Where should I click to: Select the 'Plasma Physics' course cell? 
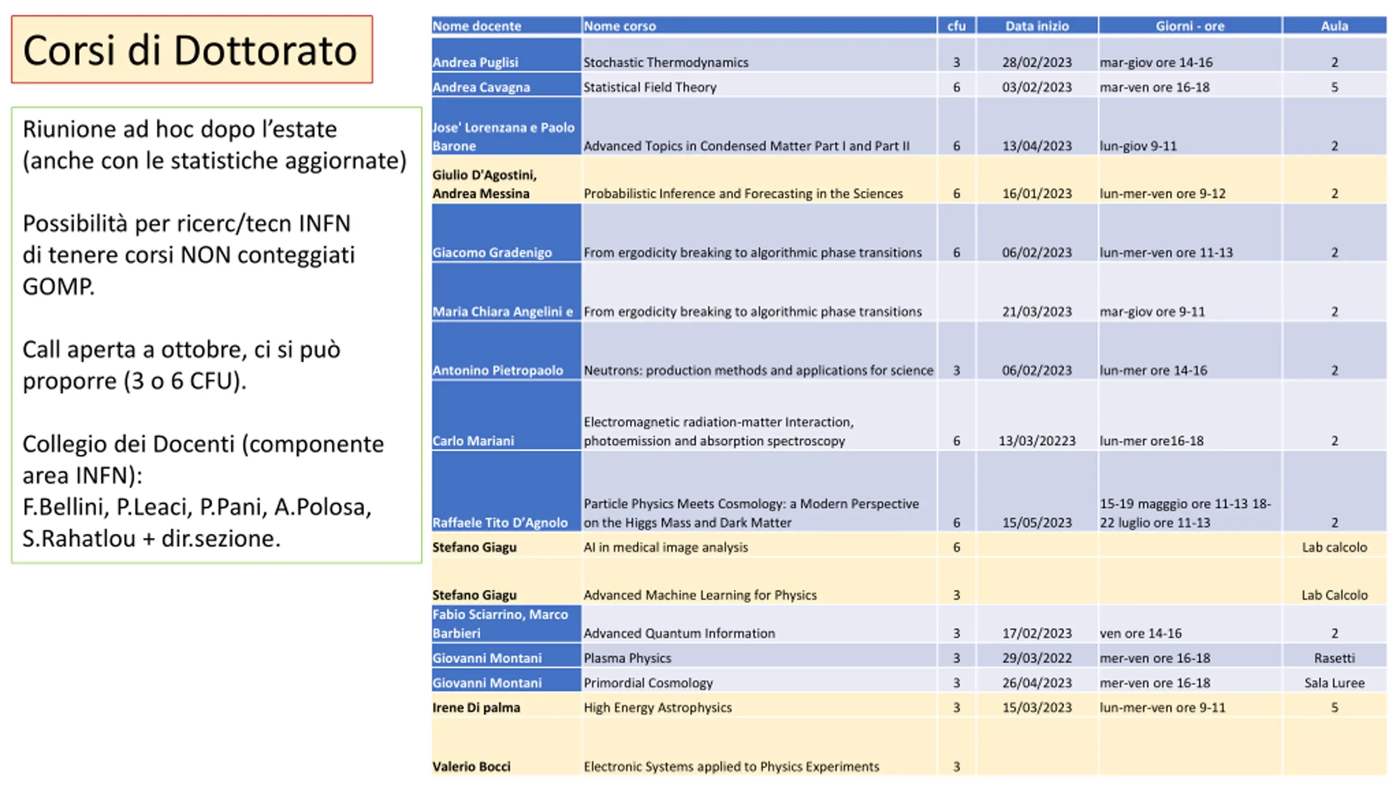click(627, 657)
